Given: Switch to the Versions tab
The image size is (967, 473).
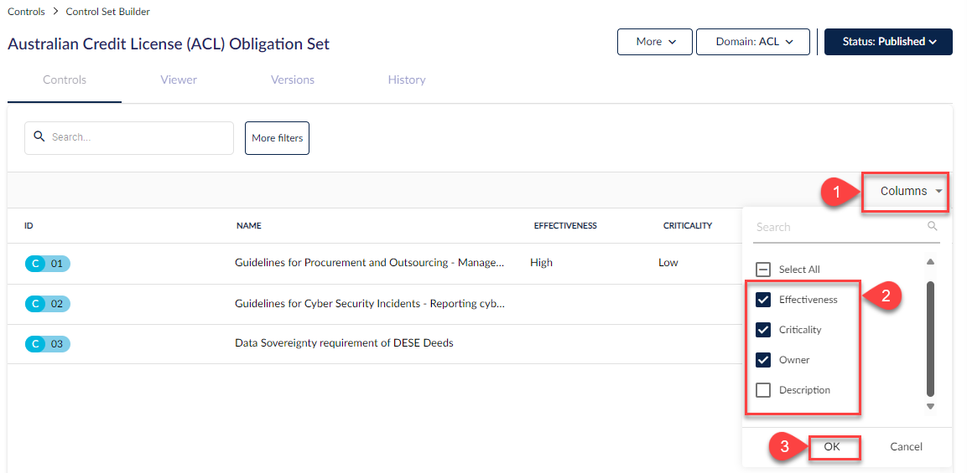Looking at the screenshot, I should click(x=293, y=80).
